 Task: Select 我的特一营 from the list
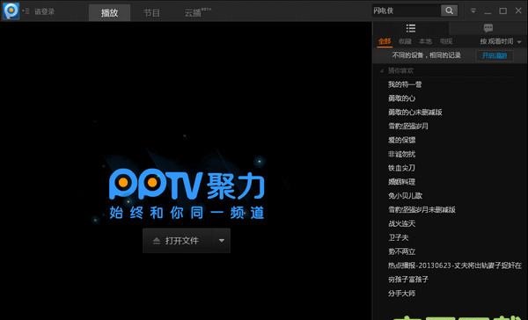(x=405, y=84)
